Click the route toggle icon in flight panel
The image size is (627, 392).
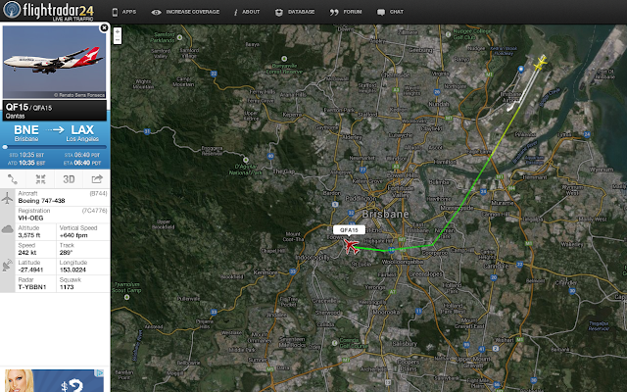tap(13, 179)
